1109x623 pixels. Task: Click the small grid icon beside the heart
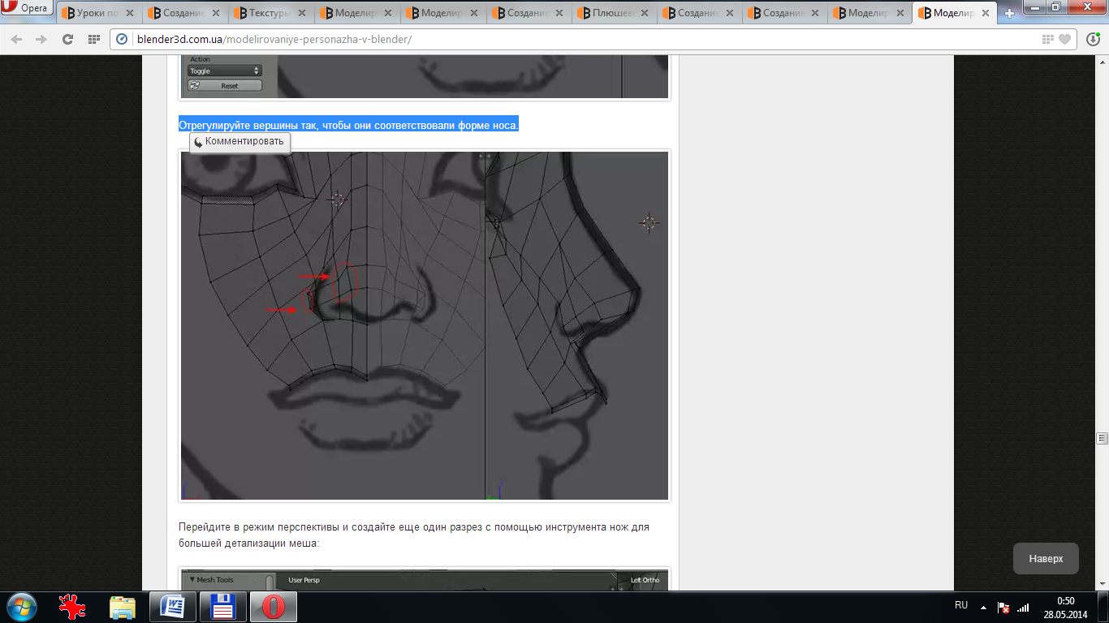click(1048, 40)
